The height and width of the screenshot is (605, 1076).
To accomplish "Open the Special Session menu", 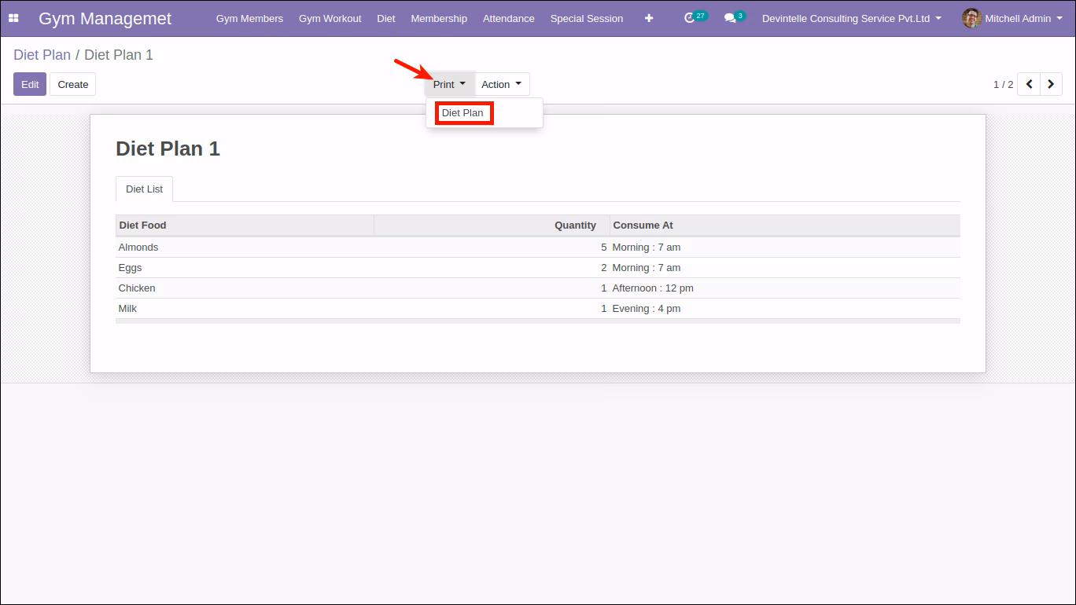I will pyautogui.click(x=587, y=18).
